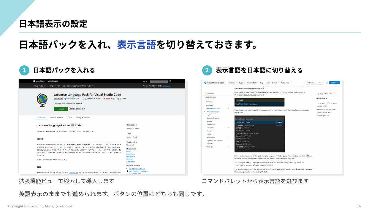Open the Rating & Review tab
The image size is (380, 213).
83,118
